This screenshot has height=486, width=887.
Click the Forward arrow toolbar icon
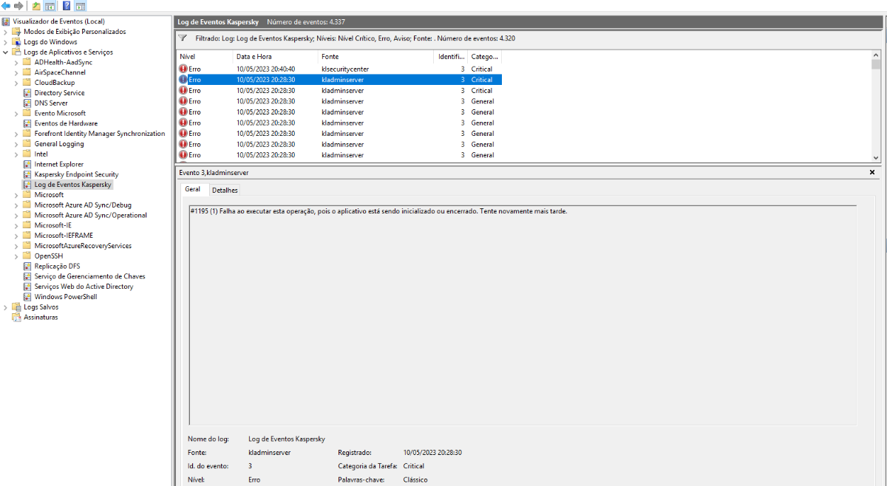click(18, 6)
